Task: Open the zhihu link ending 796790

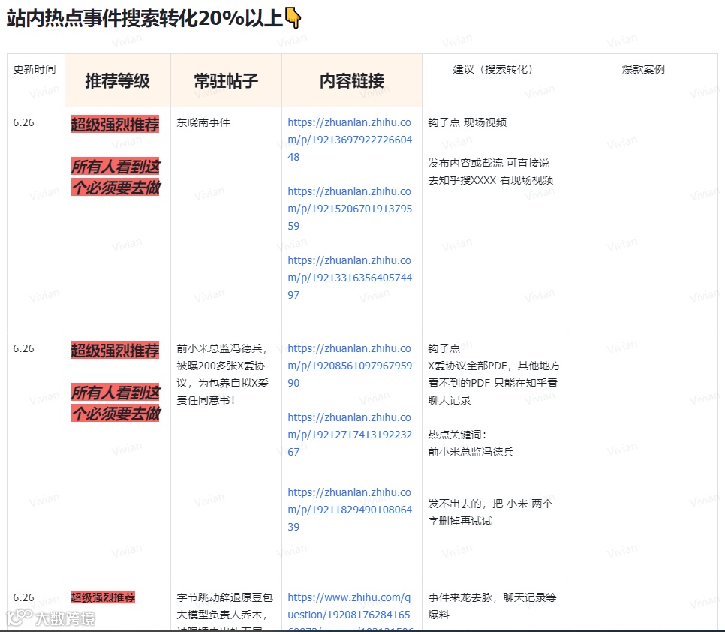Action: pos(350,366)
